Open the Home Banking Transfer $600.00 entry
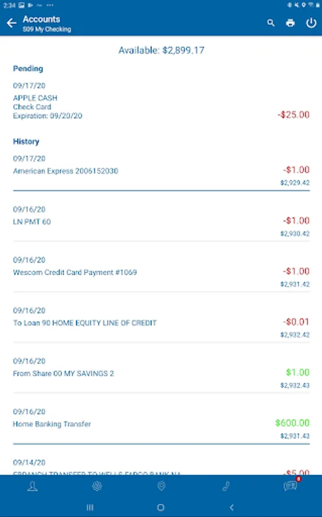Screen dimensions: 322x517 pos(161,425)
